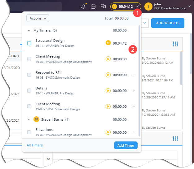194x169 pixels.
Task: Open the John user account menu
Action: click(x=170, y=6)
